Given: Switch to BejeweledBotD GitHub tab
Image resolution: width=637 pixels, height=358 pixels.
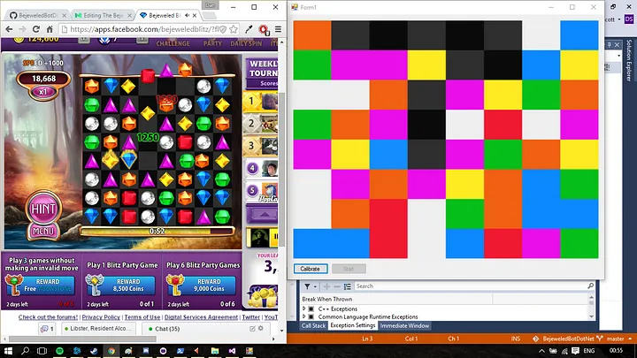Looking at the screenshot, I should [38, 15].
